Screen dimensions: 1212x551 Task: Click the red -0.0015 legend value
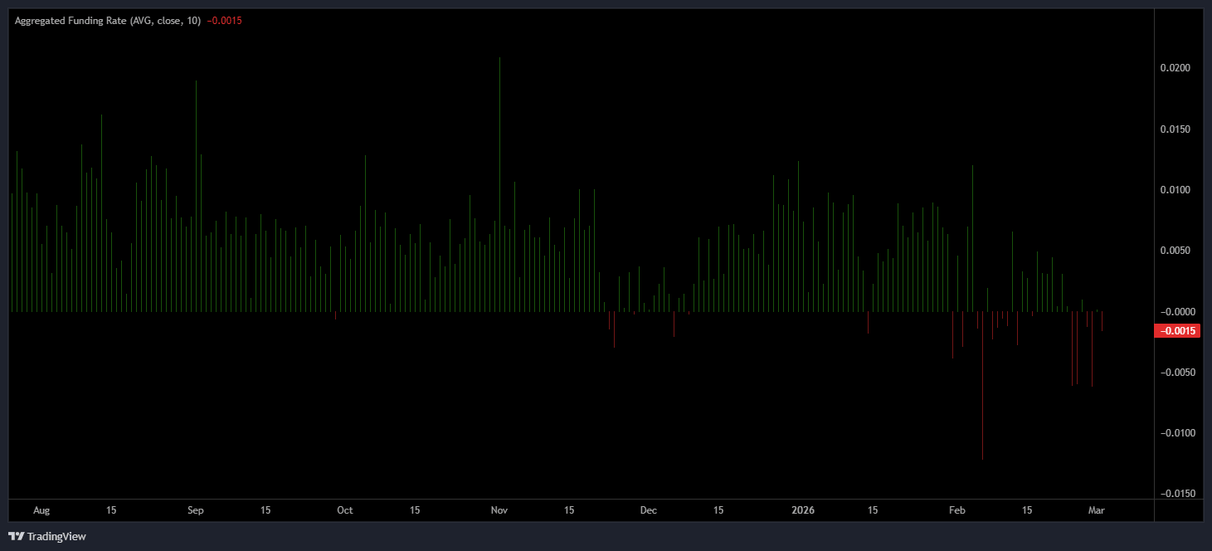point(222,21)
